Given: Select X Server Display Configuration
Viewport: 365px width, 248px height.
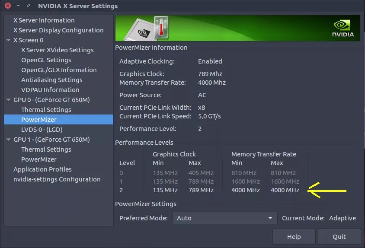Looking at the screenshot, I should (58, 30).
